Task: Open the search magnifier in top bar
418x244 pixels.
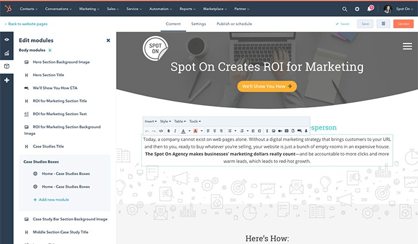Action: tap(345, 9)
